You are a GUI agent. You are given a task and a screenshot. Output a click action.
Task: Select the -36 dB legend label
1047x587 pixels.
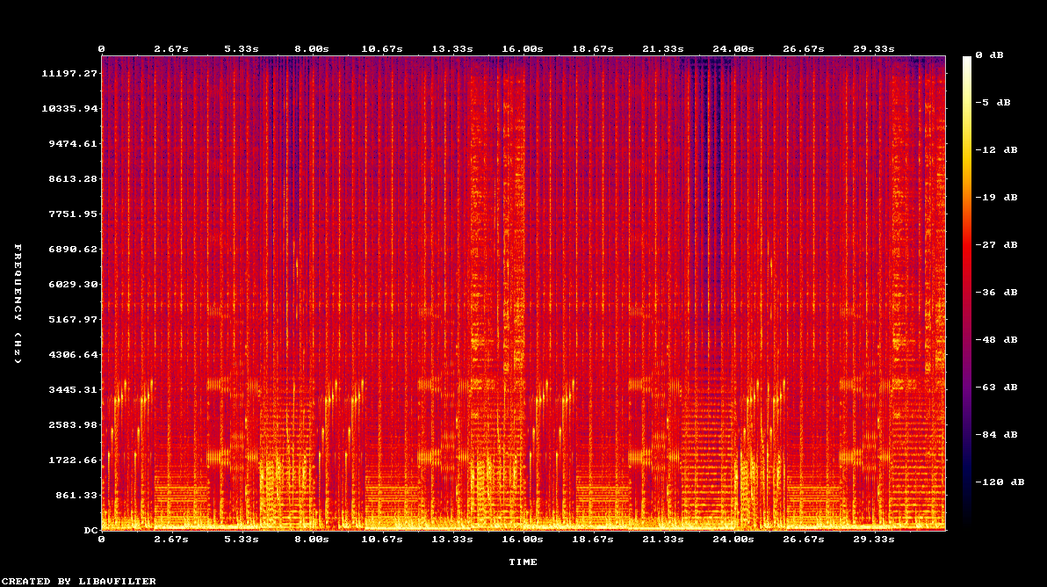[996, 293]
